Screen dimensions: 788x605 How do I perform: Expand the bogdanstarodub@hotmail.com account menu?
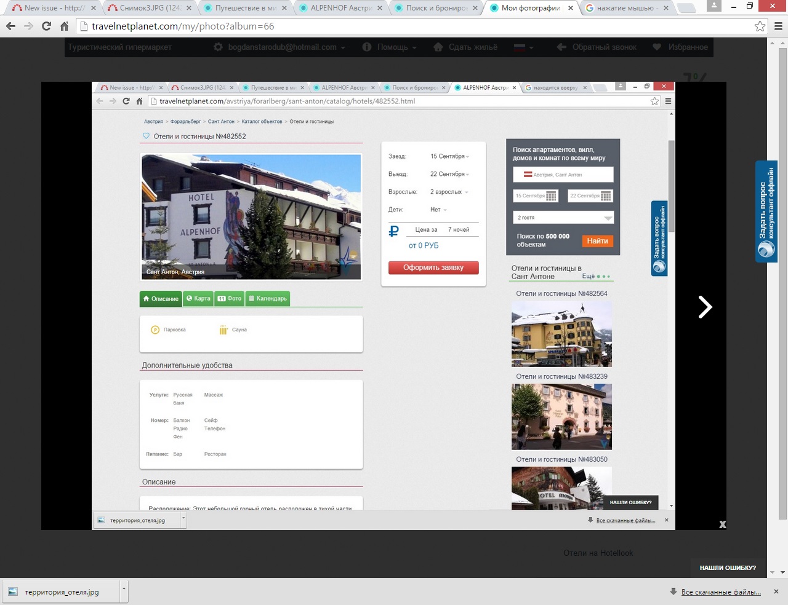[x=281, y=47]
